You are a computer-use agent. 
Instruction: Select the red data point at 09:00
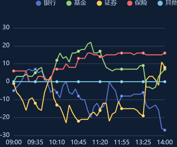14,71
